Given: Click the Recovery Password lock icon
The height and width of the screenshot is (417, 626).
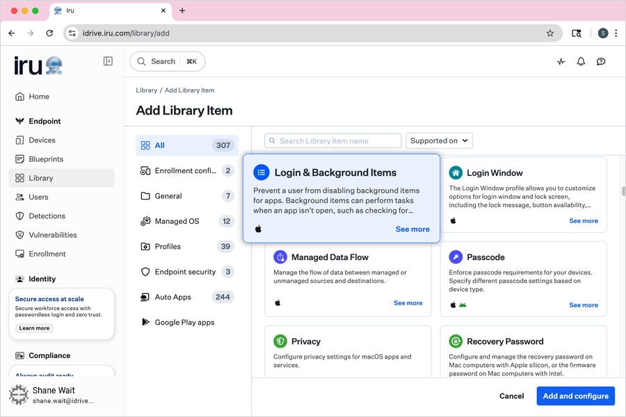Looking at the screenshot, I should click(456, 341).
